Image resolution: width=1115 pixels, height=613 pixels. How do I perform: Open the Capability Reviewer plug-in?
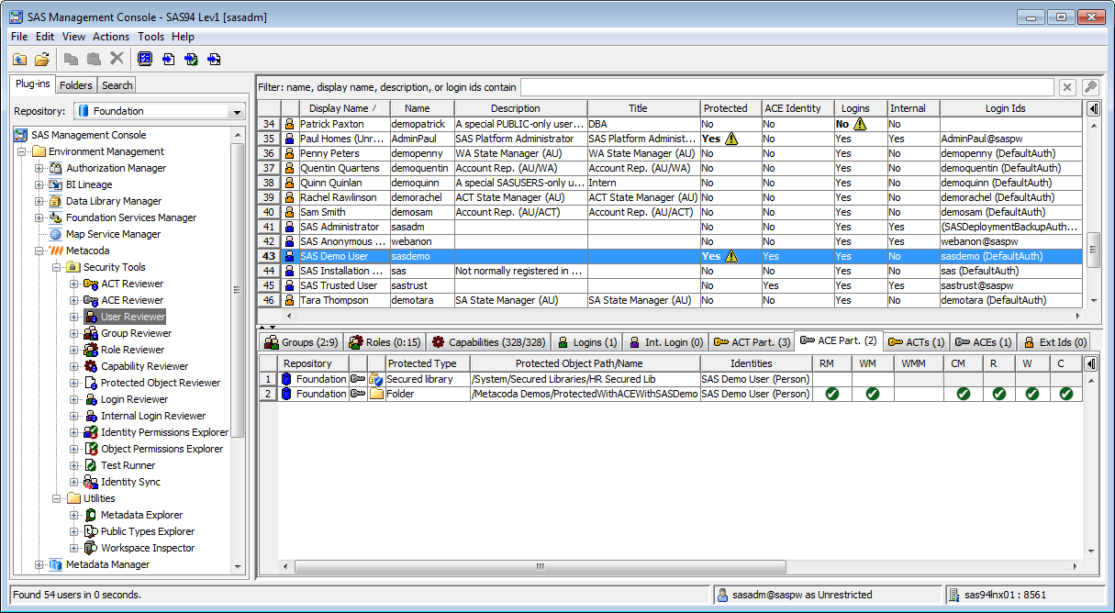[144, 366]
